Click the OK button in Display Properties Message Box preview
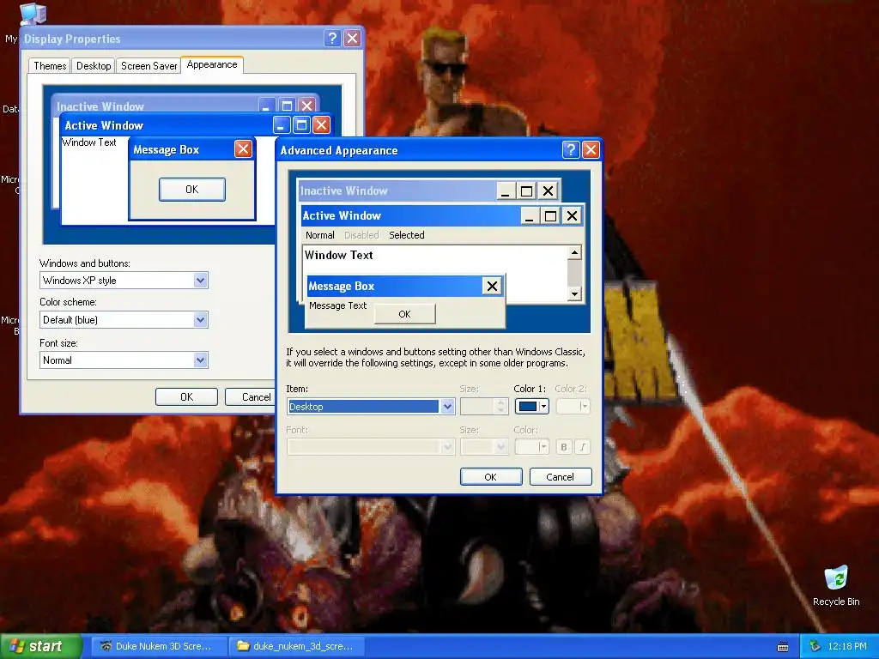This screenshot has height=659, width=879. 191,190
